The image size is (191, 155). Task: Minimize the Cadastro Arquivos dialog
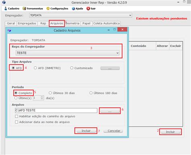click(109, 30)
